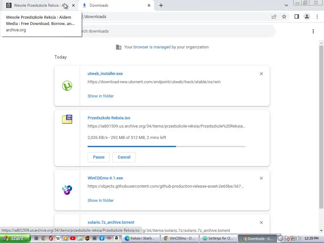This screenshot has height=243, width=324.
Task: Click the 'browser is managed' link
Action: (152, 47)
